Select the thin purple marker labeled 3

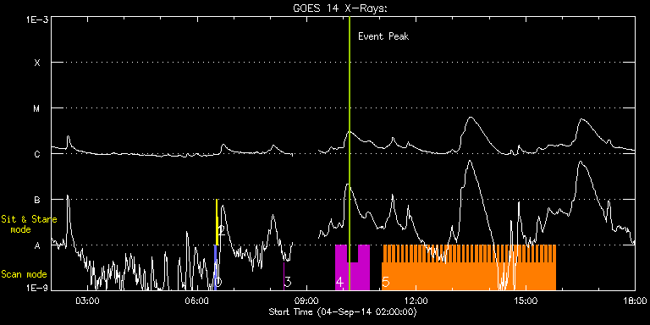284,276
